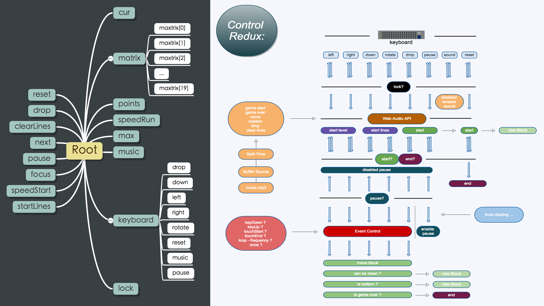Click the end? terminal node
The image size is (544, 306).
[411, 159]
